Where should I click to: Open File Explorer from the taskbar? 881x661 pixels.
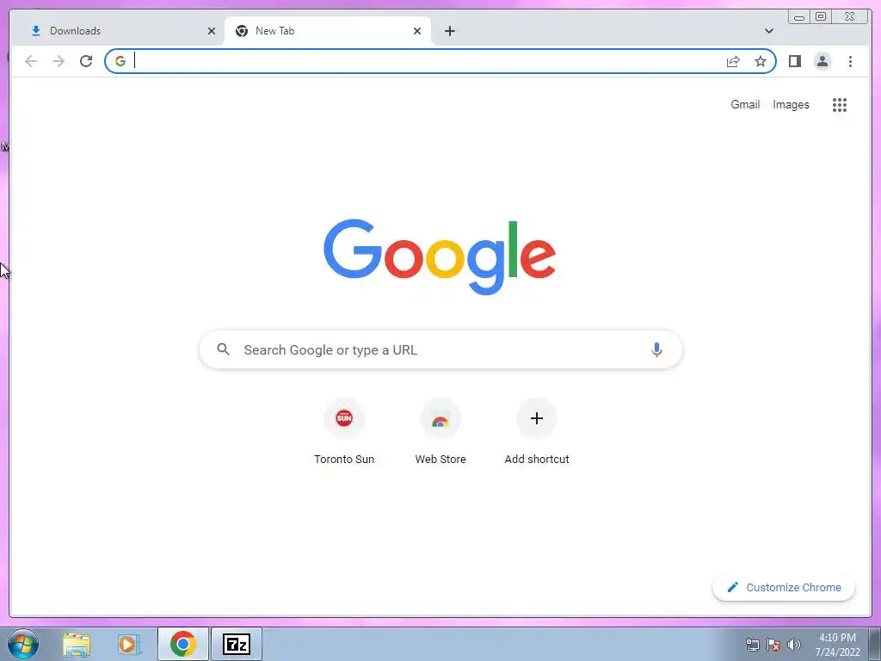[x=77, y=644]
